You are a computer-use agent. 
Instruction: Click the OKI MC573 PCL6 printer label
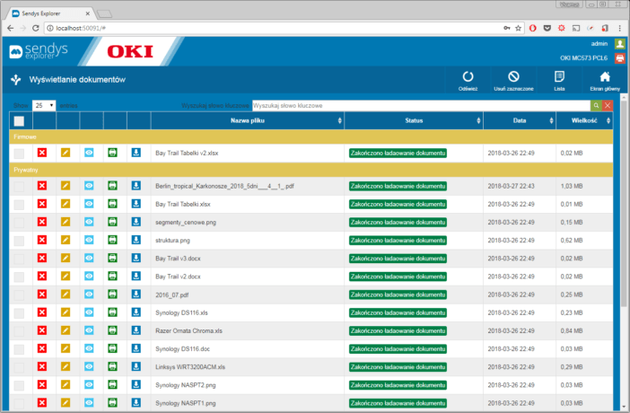[584, 58]
